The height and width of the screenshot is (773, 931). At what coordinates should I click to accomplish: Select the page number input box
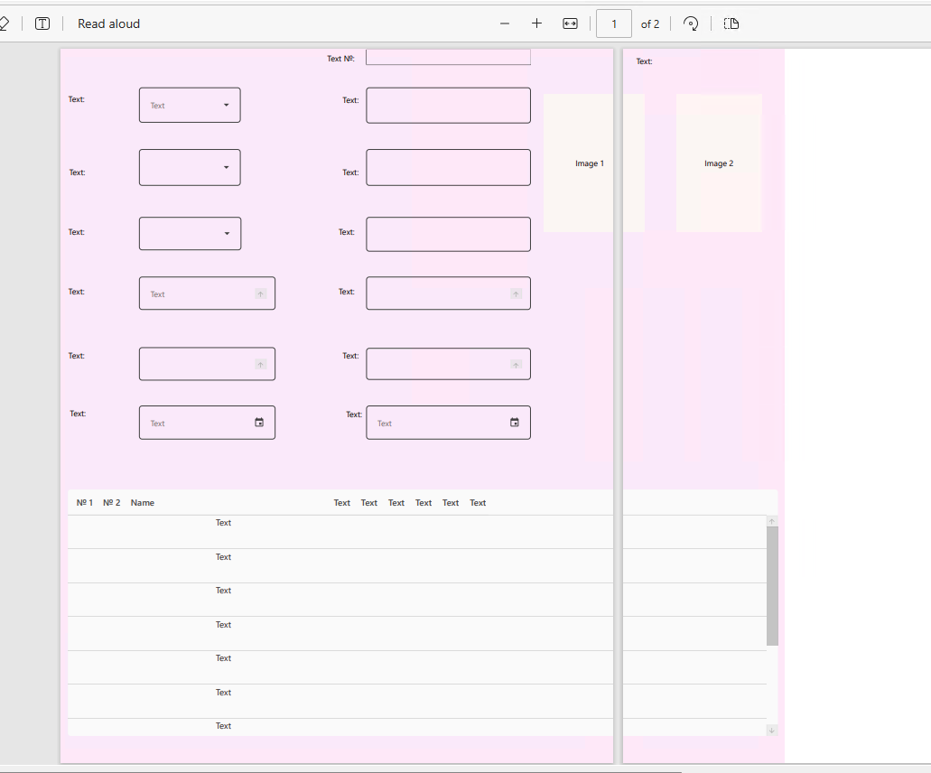(x=613, y=23)
